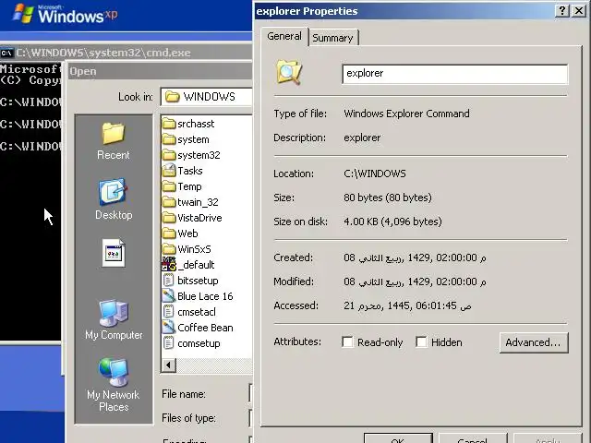The width and height of the screenshot is (591, 443).
Task: Click the file list left scroll arrow
Action: coord(168,365)
